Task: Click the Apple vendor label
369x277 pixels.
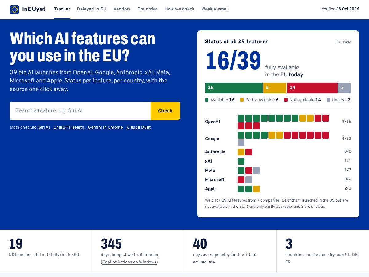Action: coord(211,189)
